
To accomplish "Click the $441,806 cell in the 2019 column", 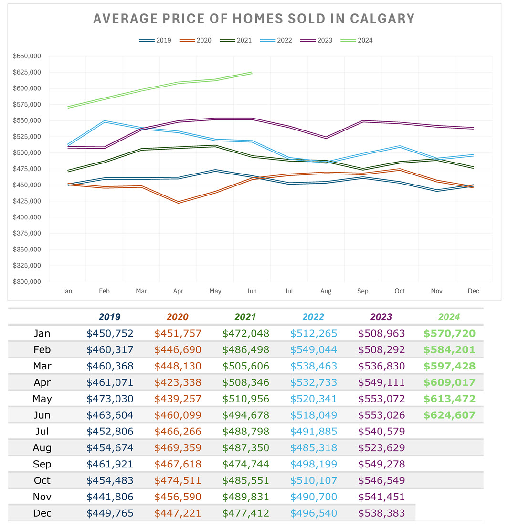I will tap(110, 497).
